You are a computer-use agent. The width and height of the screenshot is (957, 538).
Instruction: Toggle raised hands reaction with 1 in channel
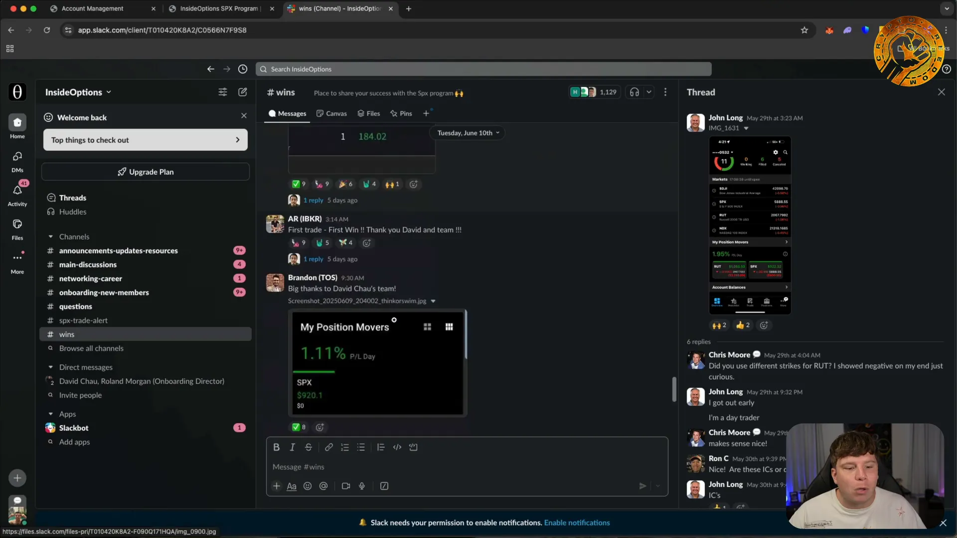pos(392,184)
